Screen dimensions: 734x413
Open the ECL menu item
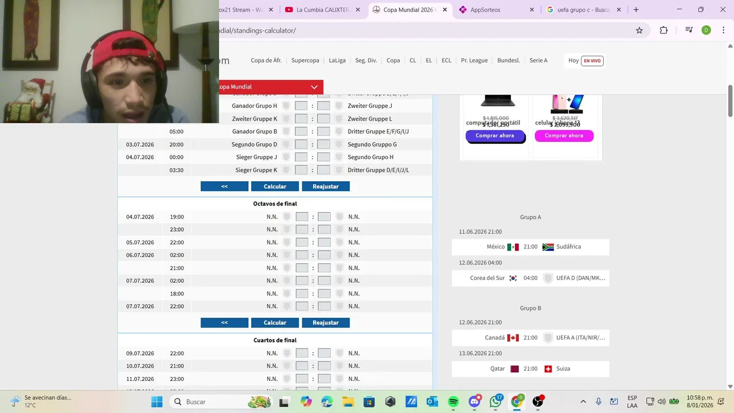click(x=446, y=60)
